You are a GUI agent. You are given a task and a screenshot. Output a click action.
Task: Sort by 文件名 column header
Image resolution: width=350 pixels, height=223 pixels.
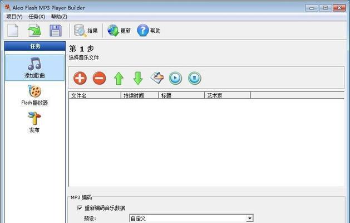[x=95, y=95]
